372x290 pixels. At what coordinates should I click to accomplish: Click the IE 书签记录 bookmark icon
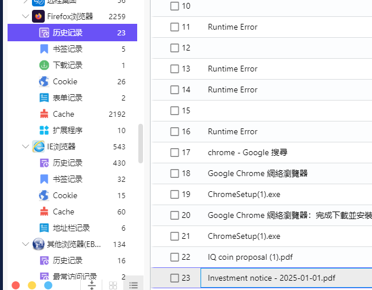pos(44,179)
